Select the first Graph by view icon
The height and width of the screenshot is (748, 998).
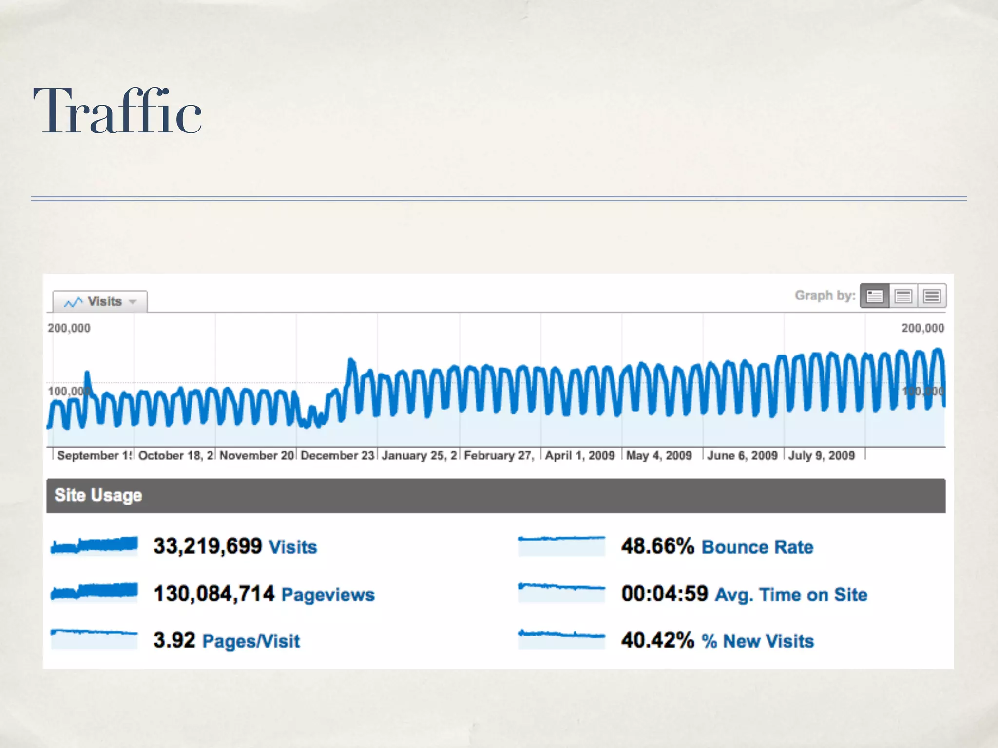click(x=875, y=296)
